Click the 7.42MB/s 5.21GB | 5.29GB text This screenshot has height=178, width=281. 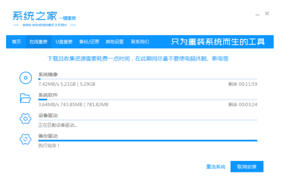pos(67,84)
